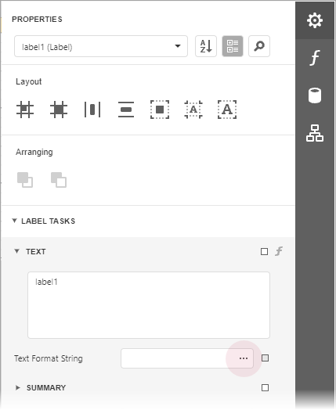
Task: Click the Center Horizontally layout icon
Action: coord(92,110)
